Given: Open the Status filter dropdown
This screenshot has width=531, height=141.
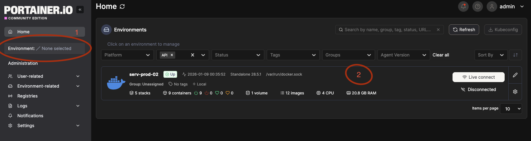Looking at the screenshot, I should [238, 55].
